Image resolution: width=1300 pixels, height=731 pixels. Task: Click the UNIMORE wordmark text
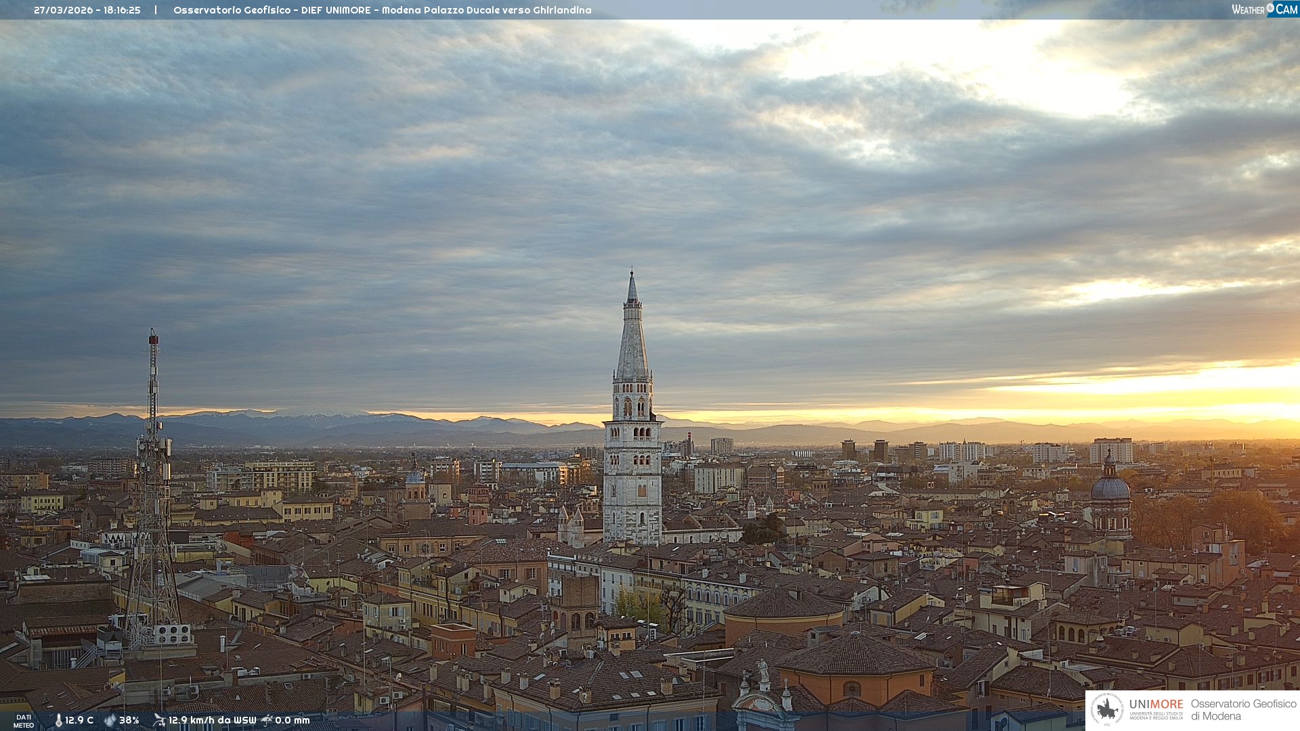(1156, 705)
